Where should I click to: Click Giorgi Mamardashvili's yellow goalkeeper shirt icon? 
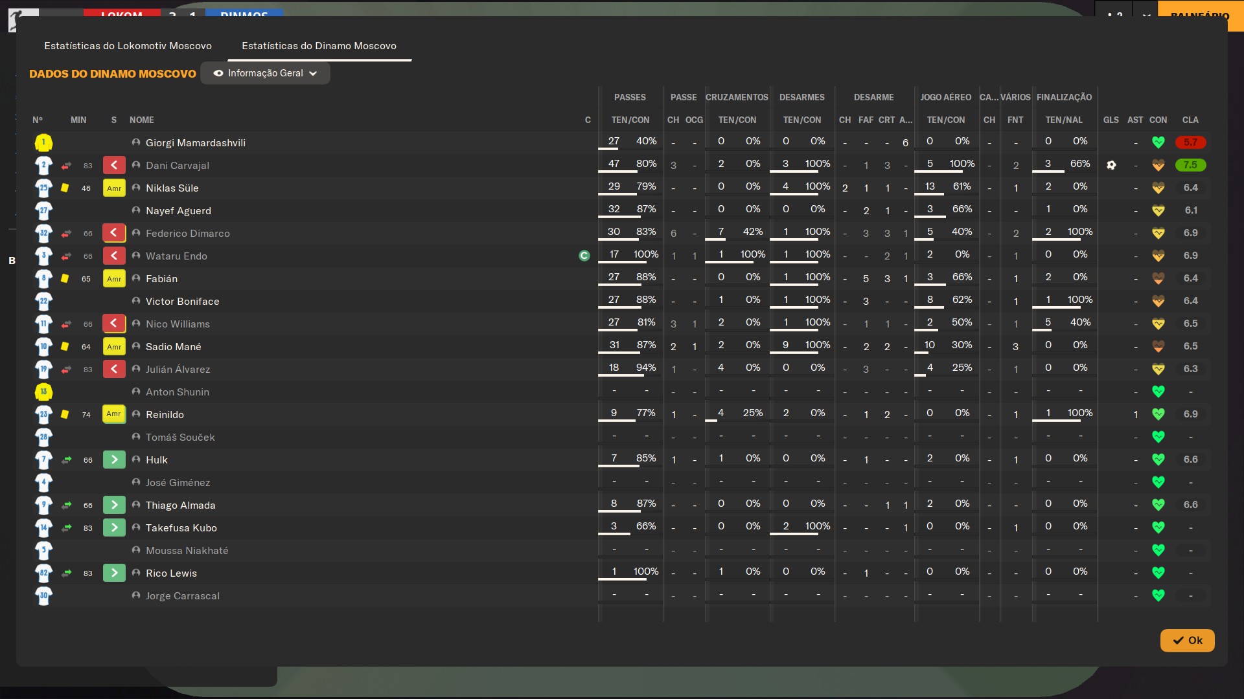pos(43,142)
